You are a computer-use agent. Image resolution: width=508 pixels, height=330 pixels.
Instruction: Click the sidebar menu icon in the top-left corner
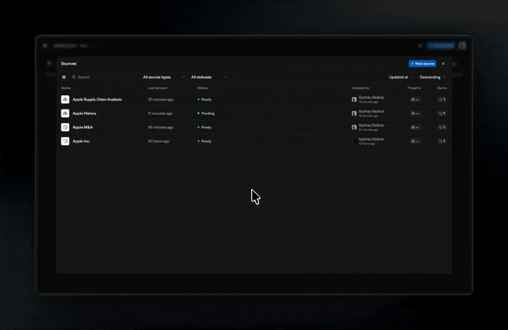(x=45, y=45)
